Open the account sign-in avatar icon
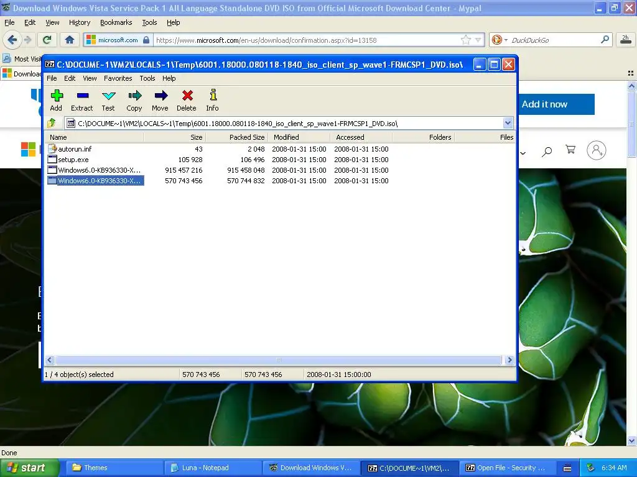Viewport: 637px width, 477px height. click(x=597, y=150)
